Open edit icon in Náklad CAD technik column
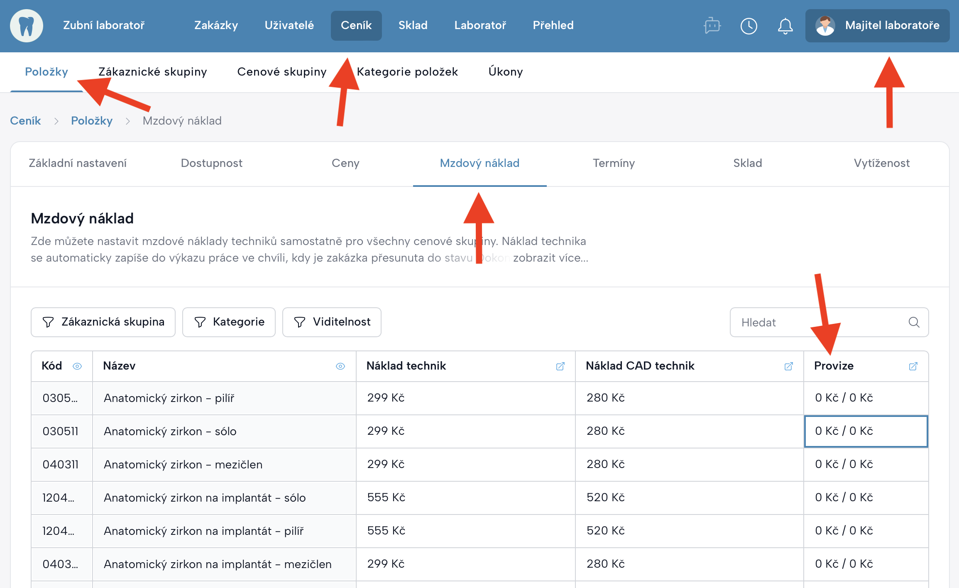Viewport: 959px width, 588px height. pos(788,366)
